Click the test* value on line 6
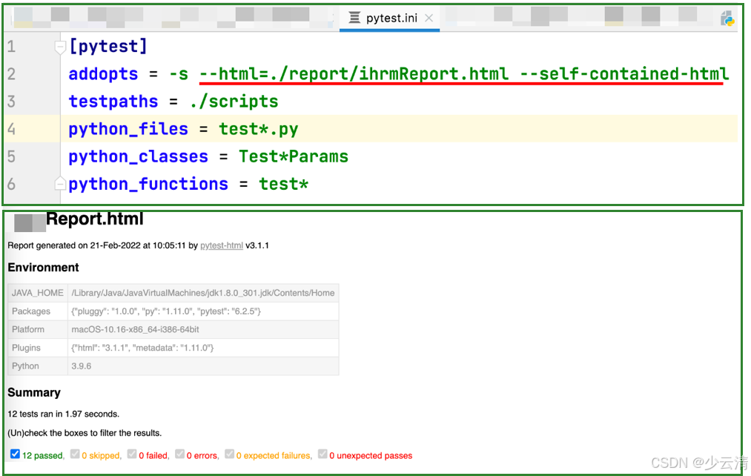The image size is (751, 476). tap(283, 184)
